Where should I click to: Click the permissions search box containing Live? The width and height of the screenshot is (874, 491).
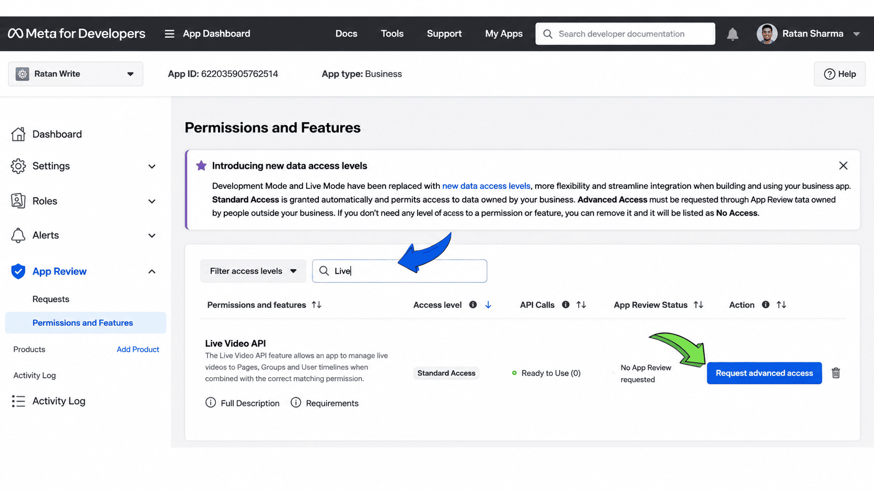point(399,271)
